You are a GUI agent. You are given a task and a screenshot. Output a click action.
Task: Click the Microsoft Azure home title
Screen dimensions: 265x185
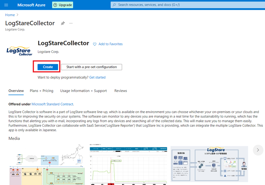coord(31,5)
